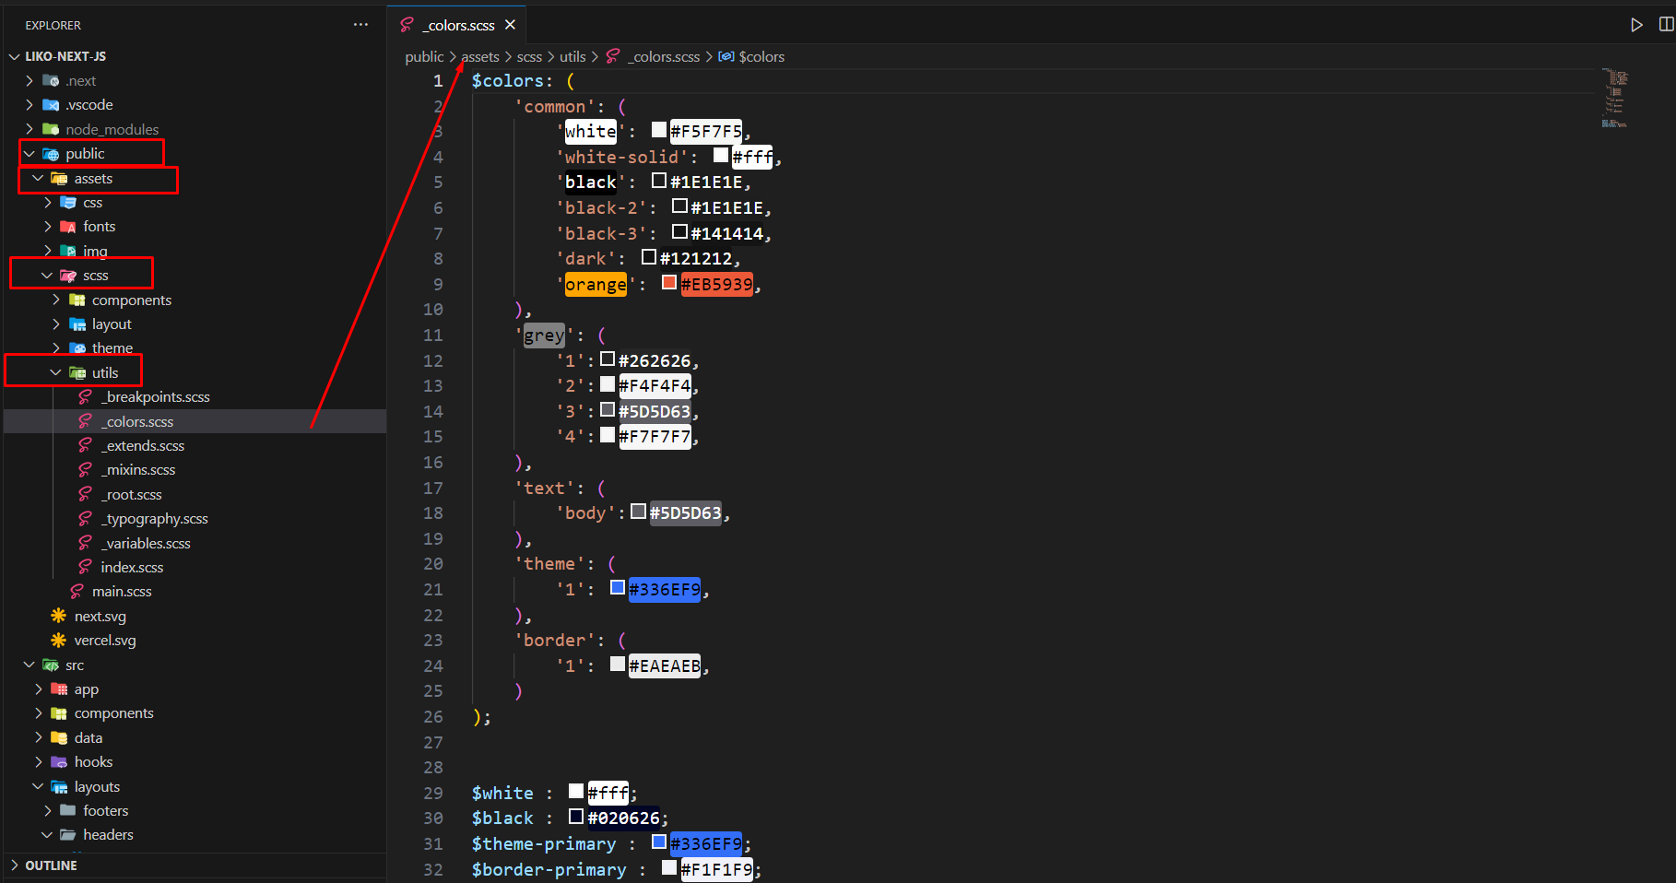Open _typography.scss in the file tree

pyautogui.click(x=154, y=519)
